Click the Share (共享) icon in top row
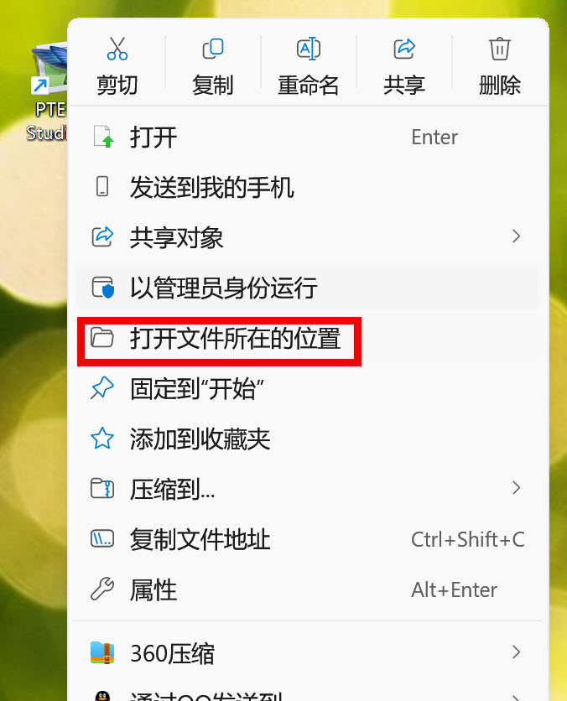 coord(404,49)
